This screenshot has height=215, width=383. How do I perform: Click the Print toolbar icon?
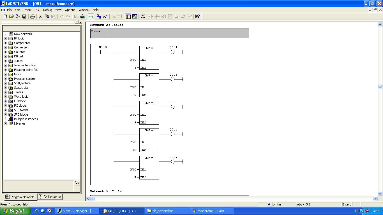[32, 17]
